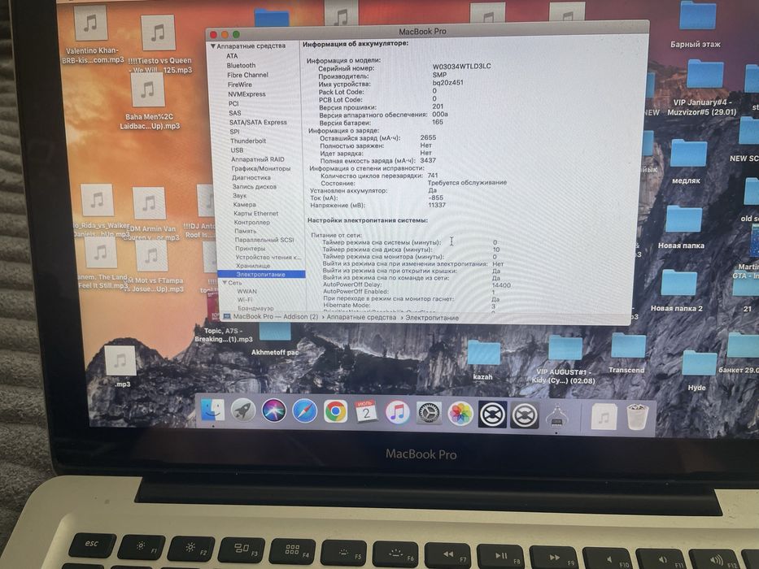Collapse the Аппаратные средства section
Image resolution: width=759 pixels, height=569 pixels.
pos(212,46)
